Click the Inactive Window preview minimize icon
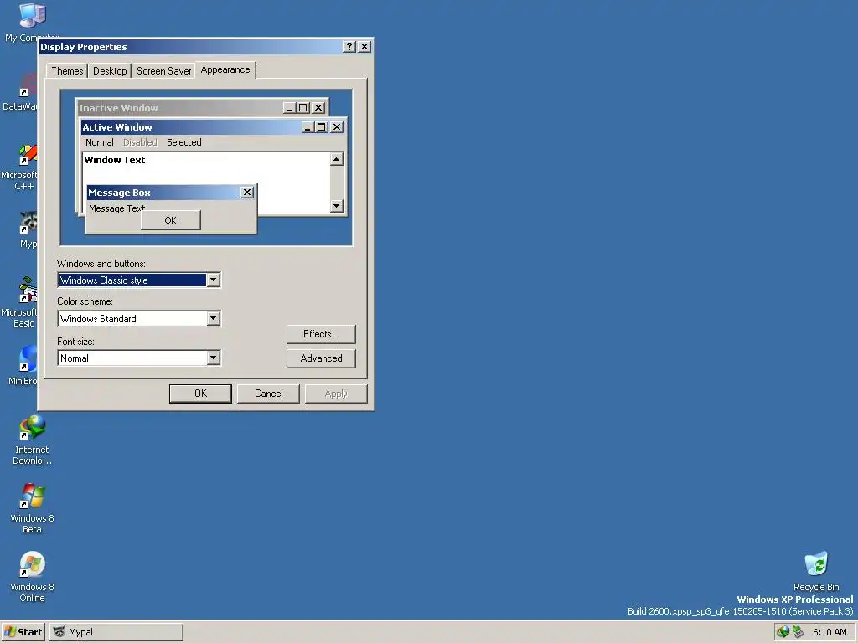The image size is (858, 643). [x=289, y=108]
